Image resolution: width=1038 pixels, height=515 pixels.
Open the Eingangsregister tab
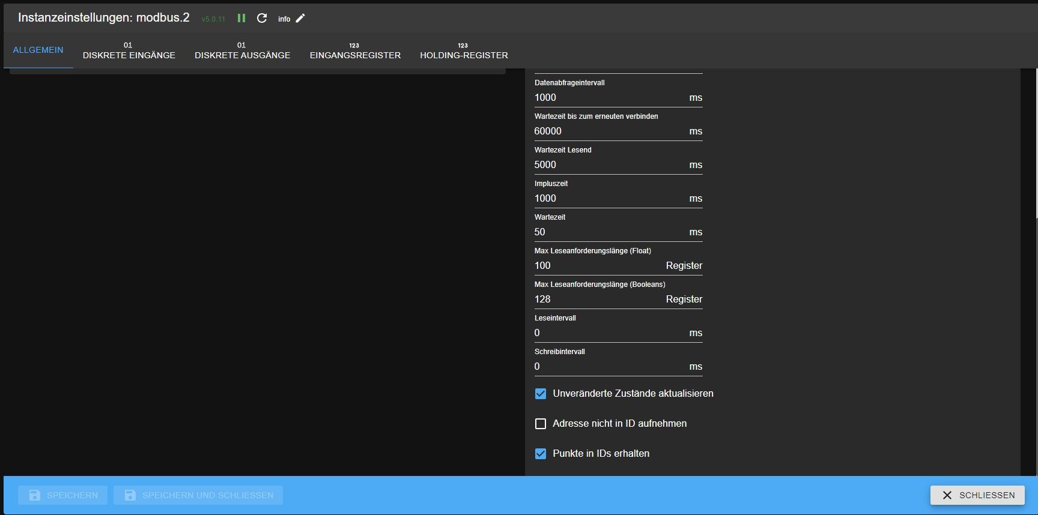coord(355,50)
